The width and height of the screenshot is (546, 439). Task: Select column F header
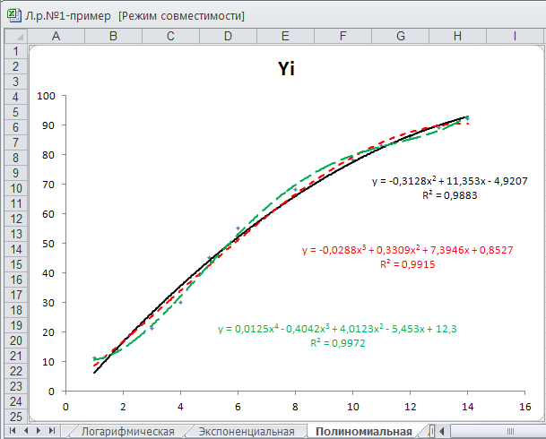pyautogui.click(x=343, y=36)
